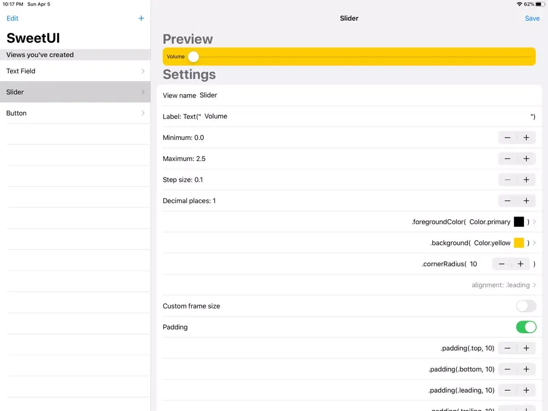Image resolution: width=548 pixels, height=411 pixels.
Task: Increase the Maximum value with plus
Action: (x=526, y=159)
